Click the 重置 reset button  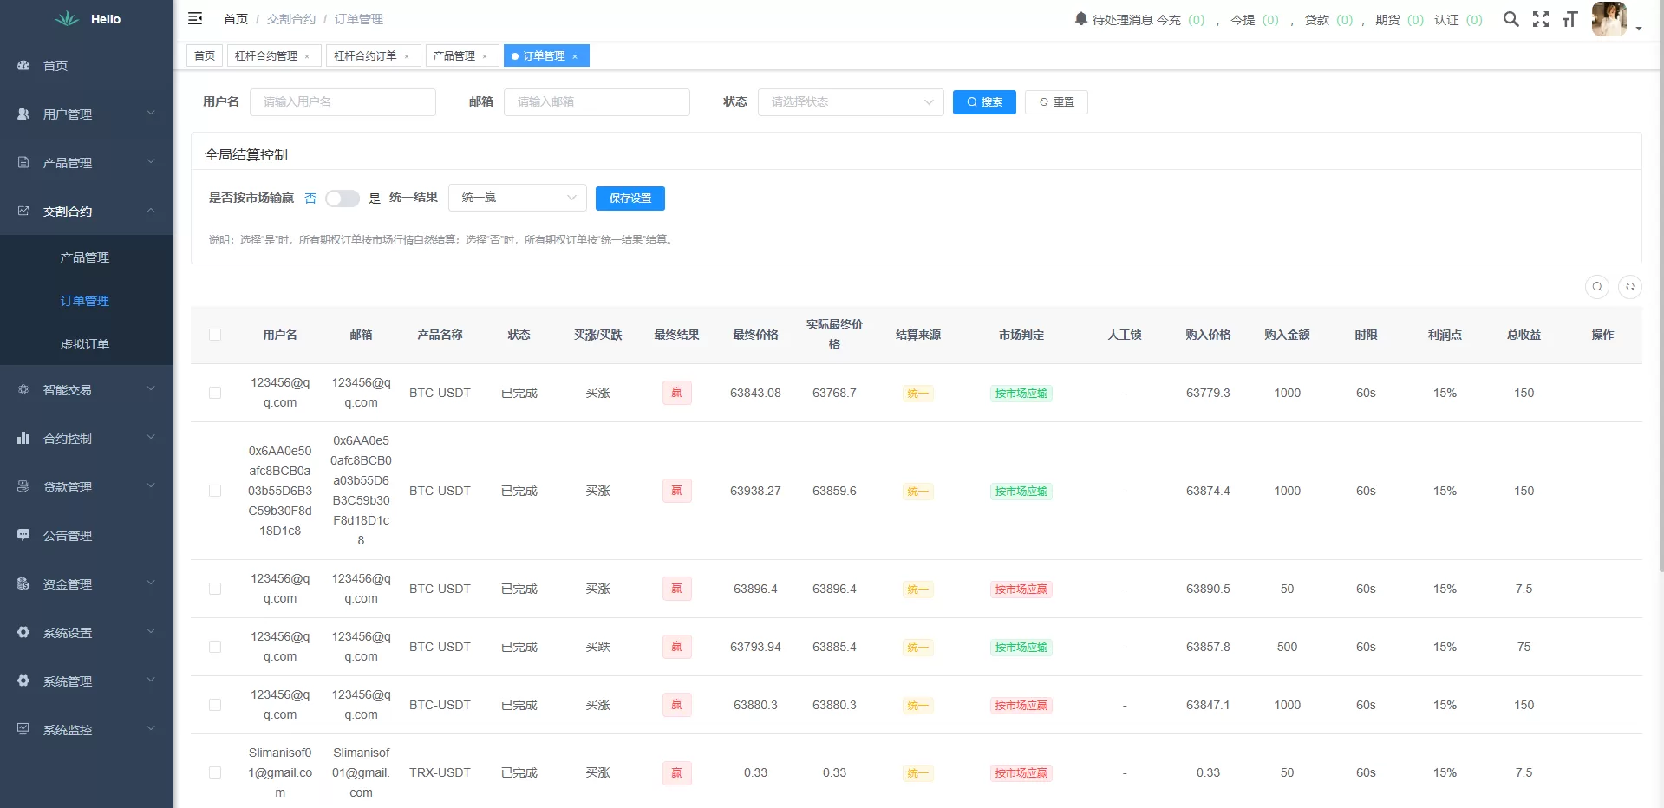1056,102
